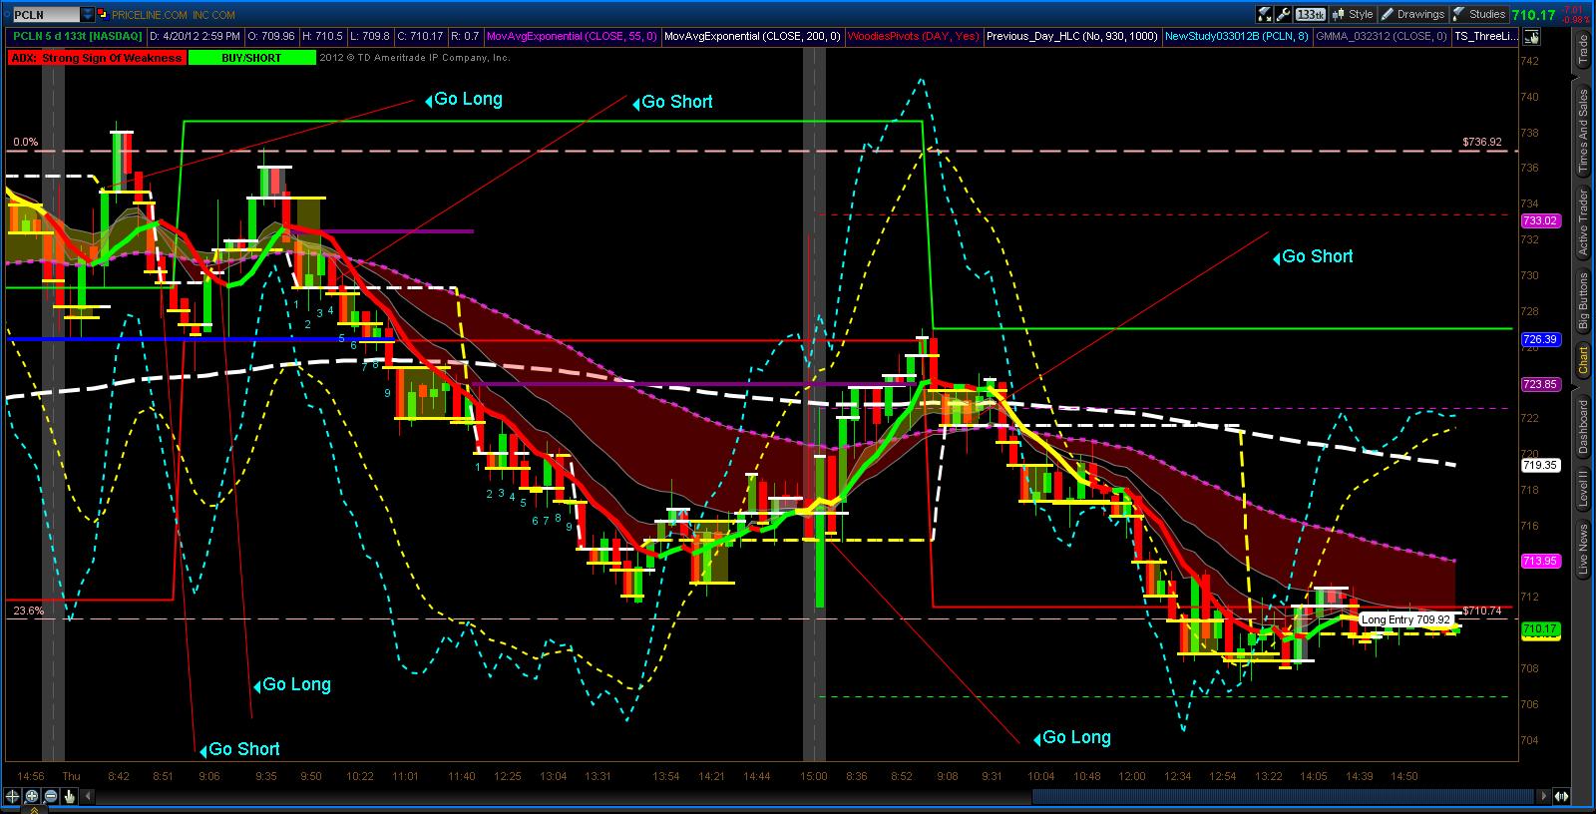
Task: Click the 733.02 price level bubble
Action: coord(1539,220)
